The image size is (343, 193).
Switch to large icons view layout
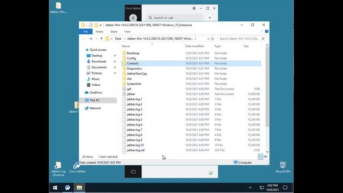(x=266, y=157)
